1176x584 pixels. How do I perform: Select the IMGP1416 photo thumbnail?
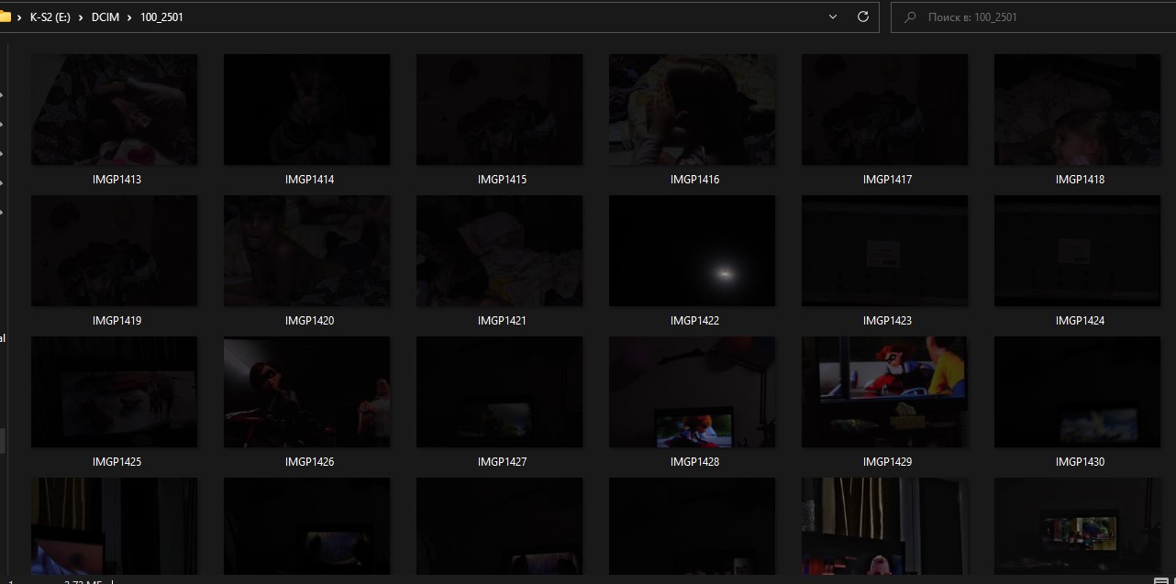[x=693, y=109]
